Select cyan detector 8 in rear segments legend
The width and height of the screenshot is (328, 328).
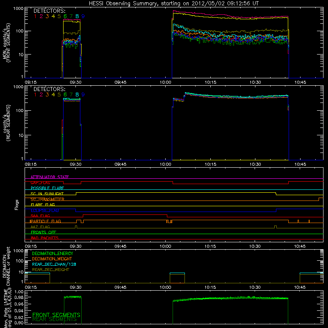[x=77, y=95]
